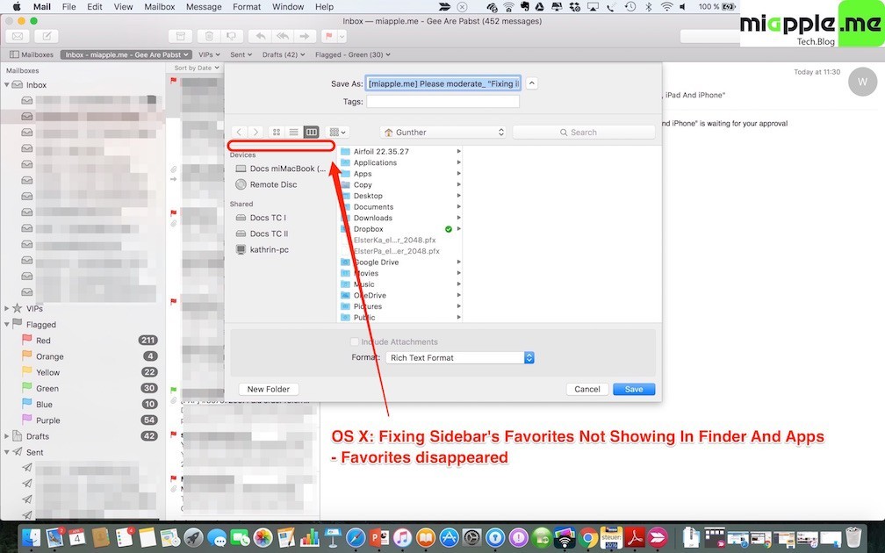Image resolution: width=885 pixels, height=553 pixels.
Task: Collapse the save dialog with chevron button
Action: (x=532, y=83)
